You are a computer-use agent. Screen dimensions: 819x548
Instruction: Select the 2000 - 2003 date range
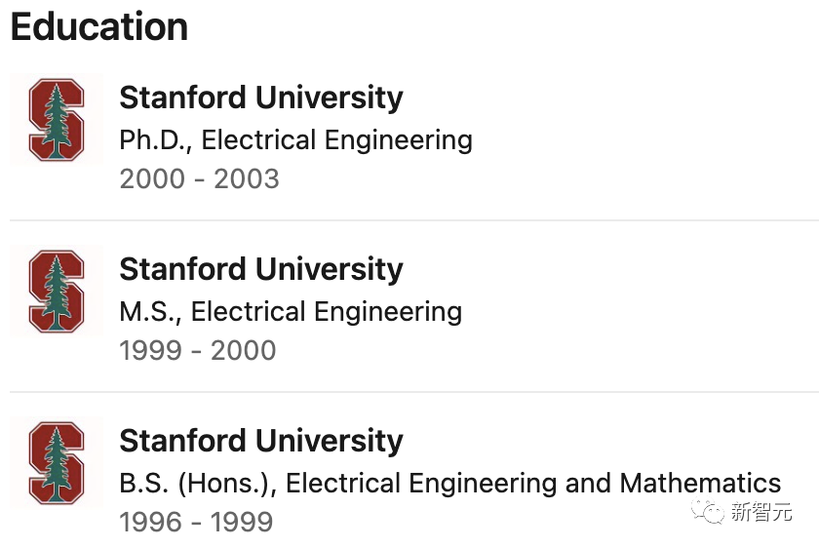click(199, 179)
